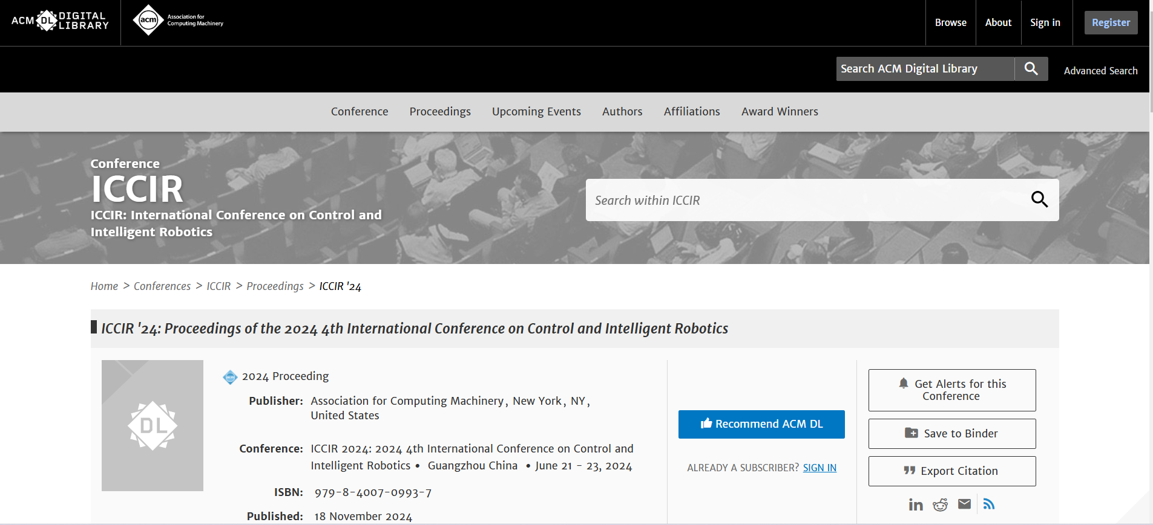Submit the ACM Digital Library search magnifier
Image resolution: width=1153 pixels, height=525 pixels.
click(x=1031, y=69)
